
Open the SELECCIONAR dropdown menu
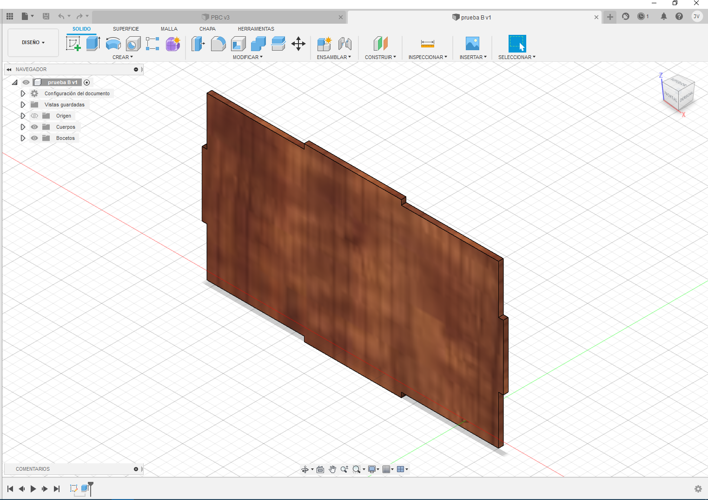click(x=517, y=57)
